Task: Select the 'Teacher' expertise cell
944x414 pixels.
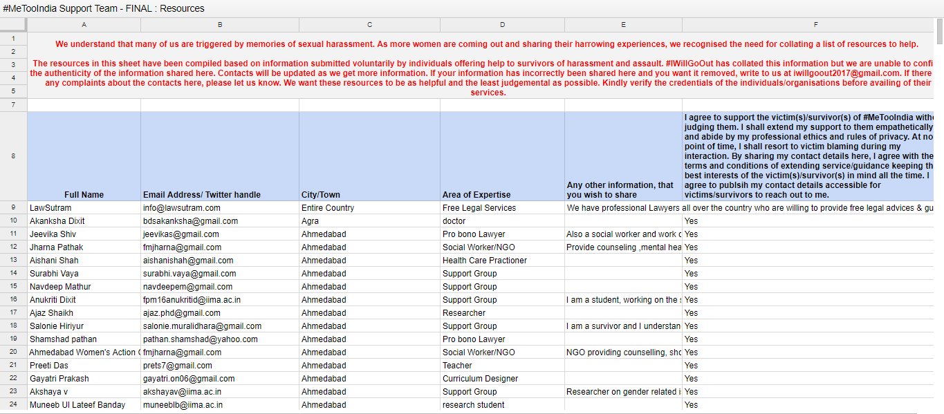Action: 502,365
